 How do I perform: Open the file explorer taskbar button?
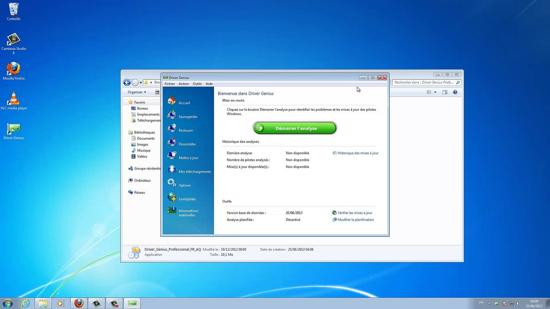point(43,303)
